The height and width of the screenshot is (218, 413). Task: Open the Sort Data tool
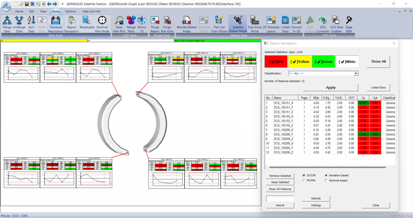click(x=31, y=24)
